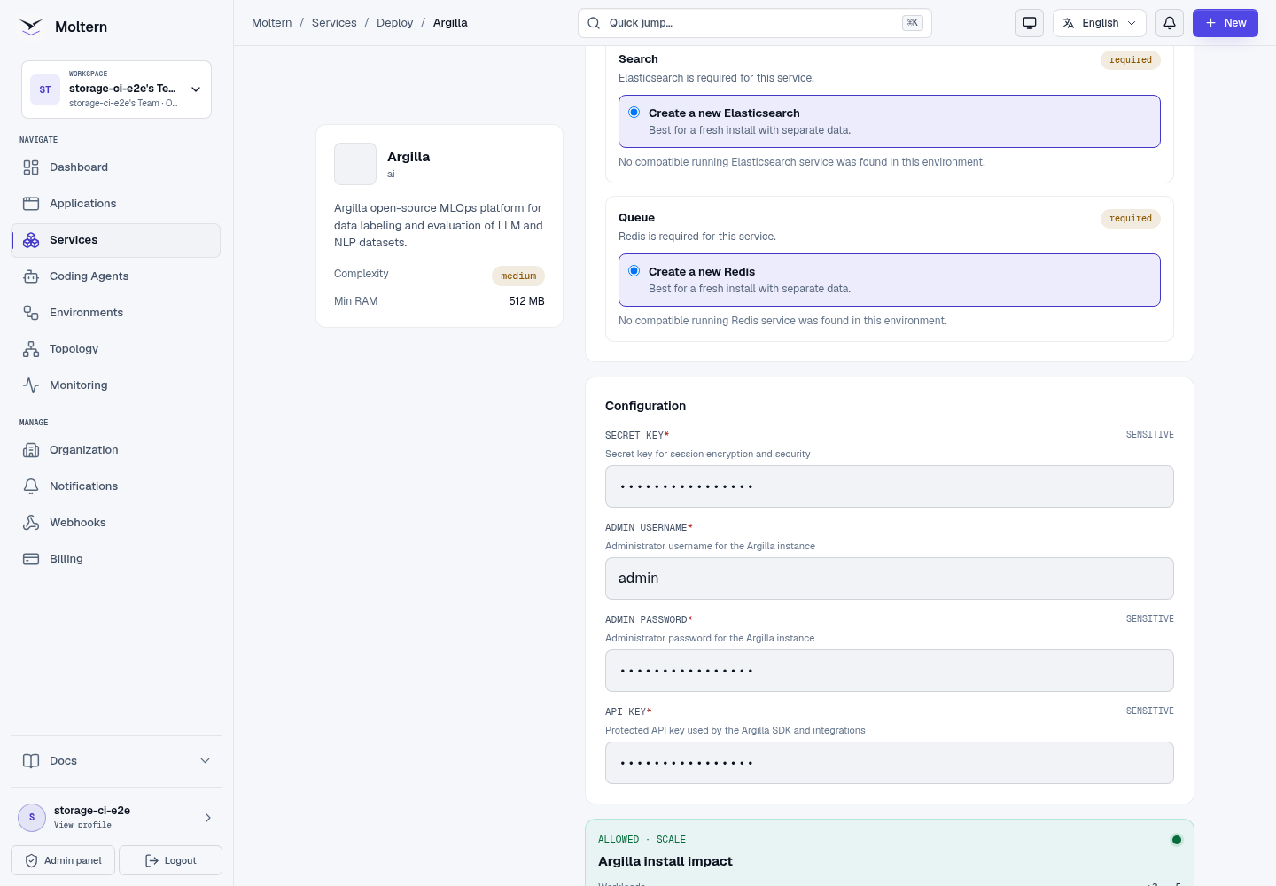Focus the Secret Key input field
Screen dimensions: 1276x886
pyautogui.click(x=890, y=486)
